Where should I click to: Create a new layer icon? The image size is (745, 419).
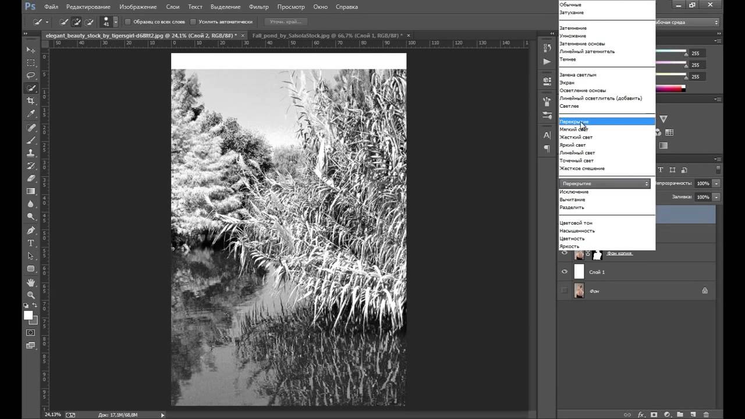pyautogui.click(x=693, y=414)
